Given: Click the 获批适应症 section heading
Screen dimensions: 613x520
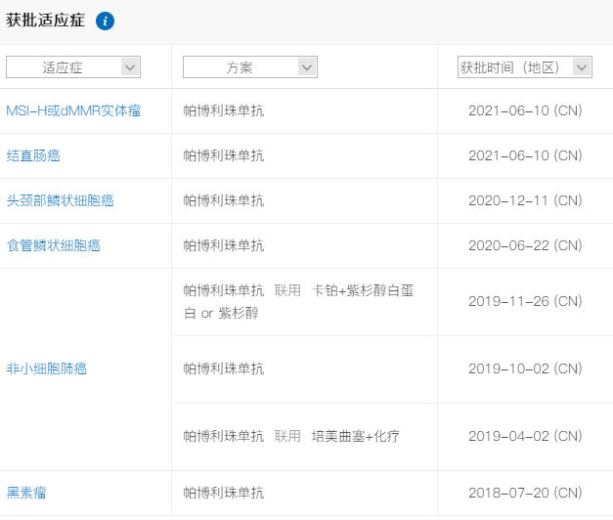Looking at the screenshot, I should point(46,21).
